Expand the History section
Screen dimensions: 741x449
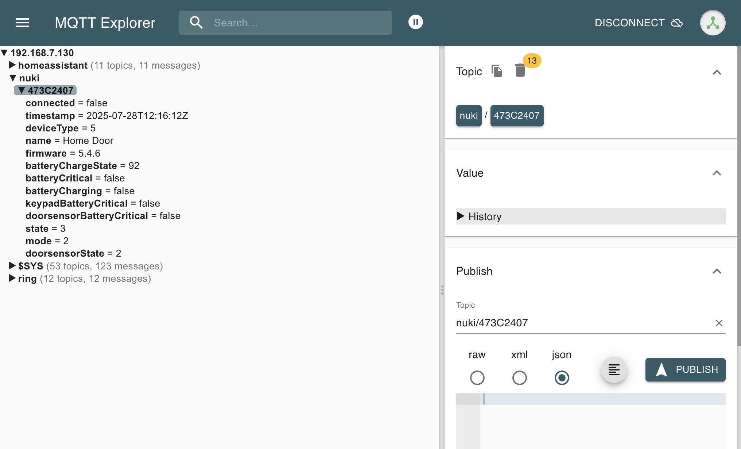click(x=590, y=216)
